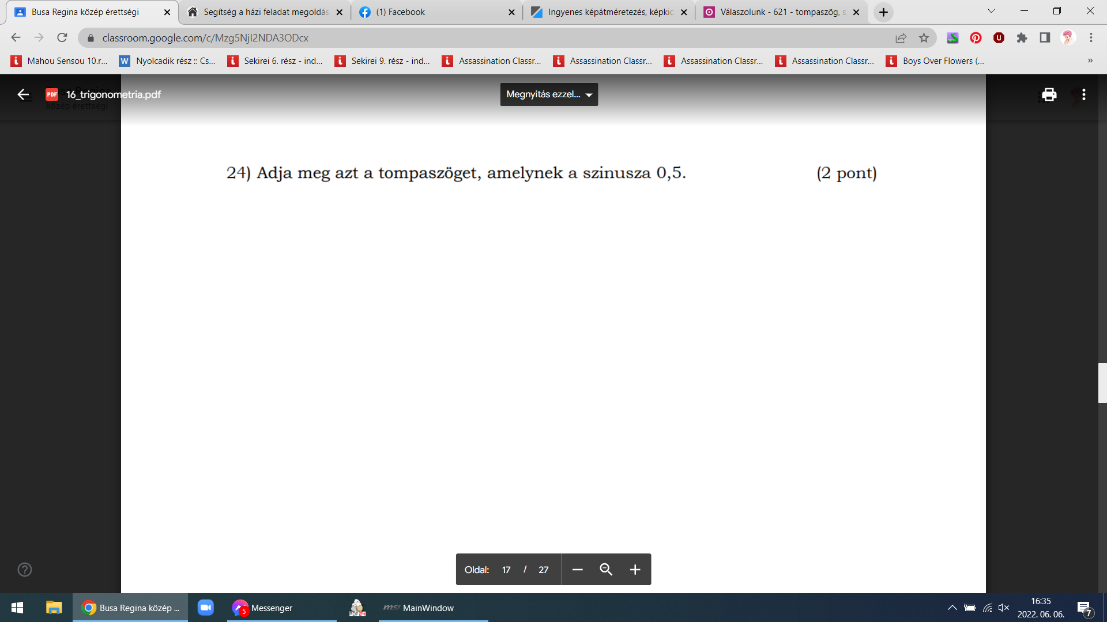The height and width of the screenshot is (622, 1107).
Task: Click the page number field showing 17
Action: 506,570
